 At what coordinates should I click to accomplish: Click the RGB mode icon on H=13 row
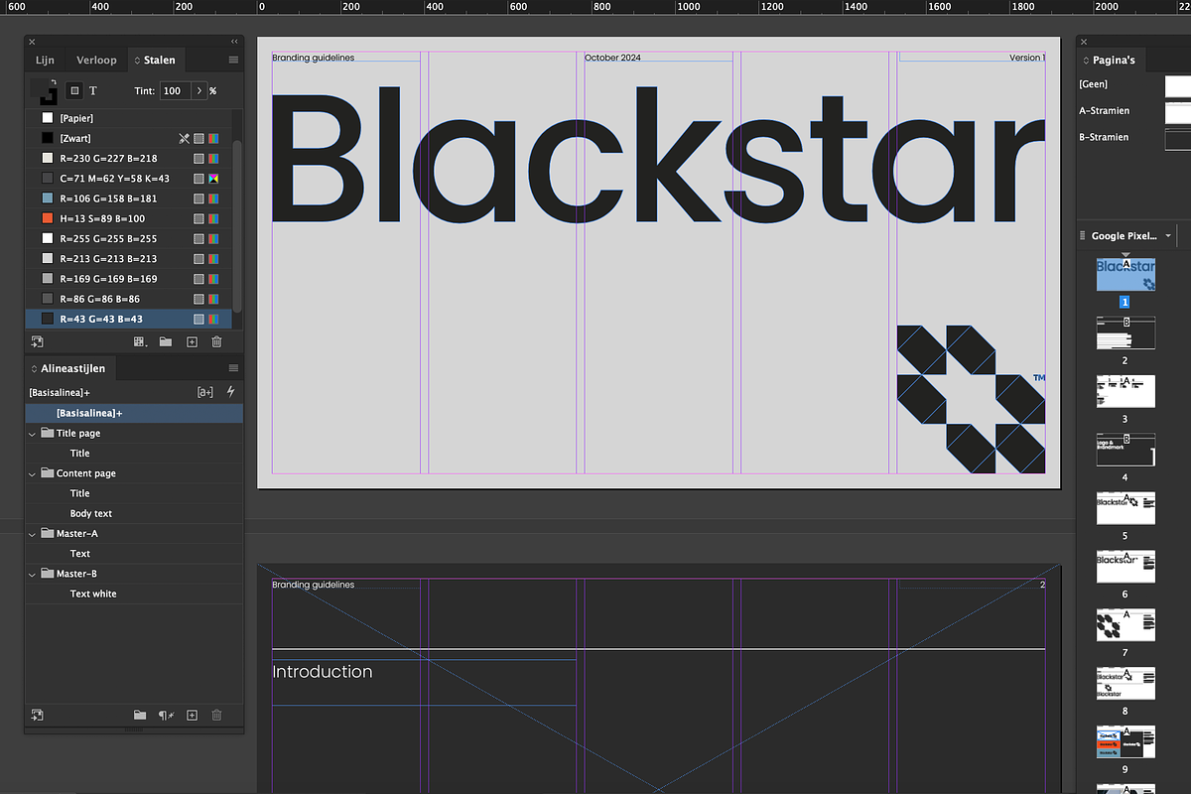[x=212, y=218]
